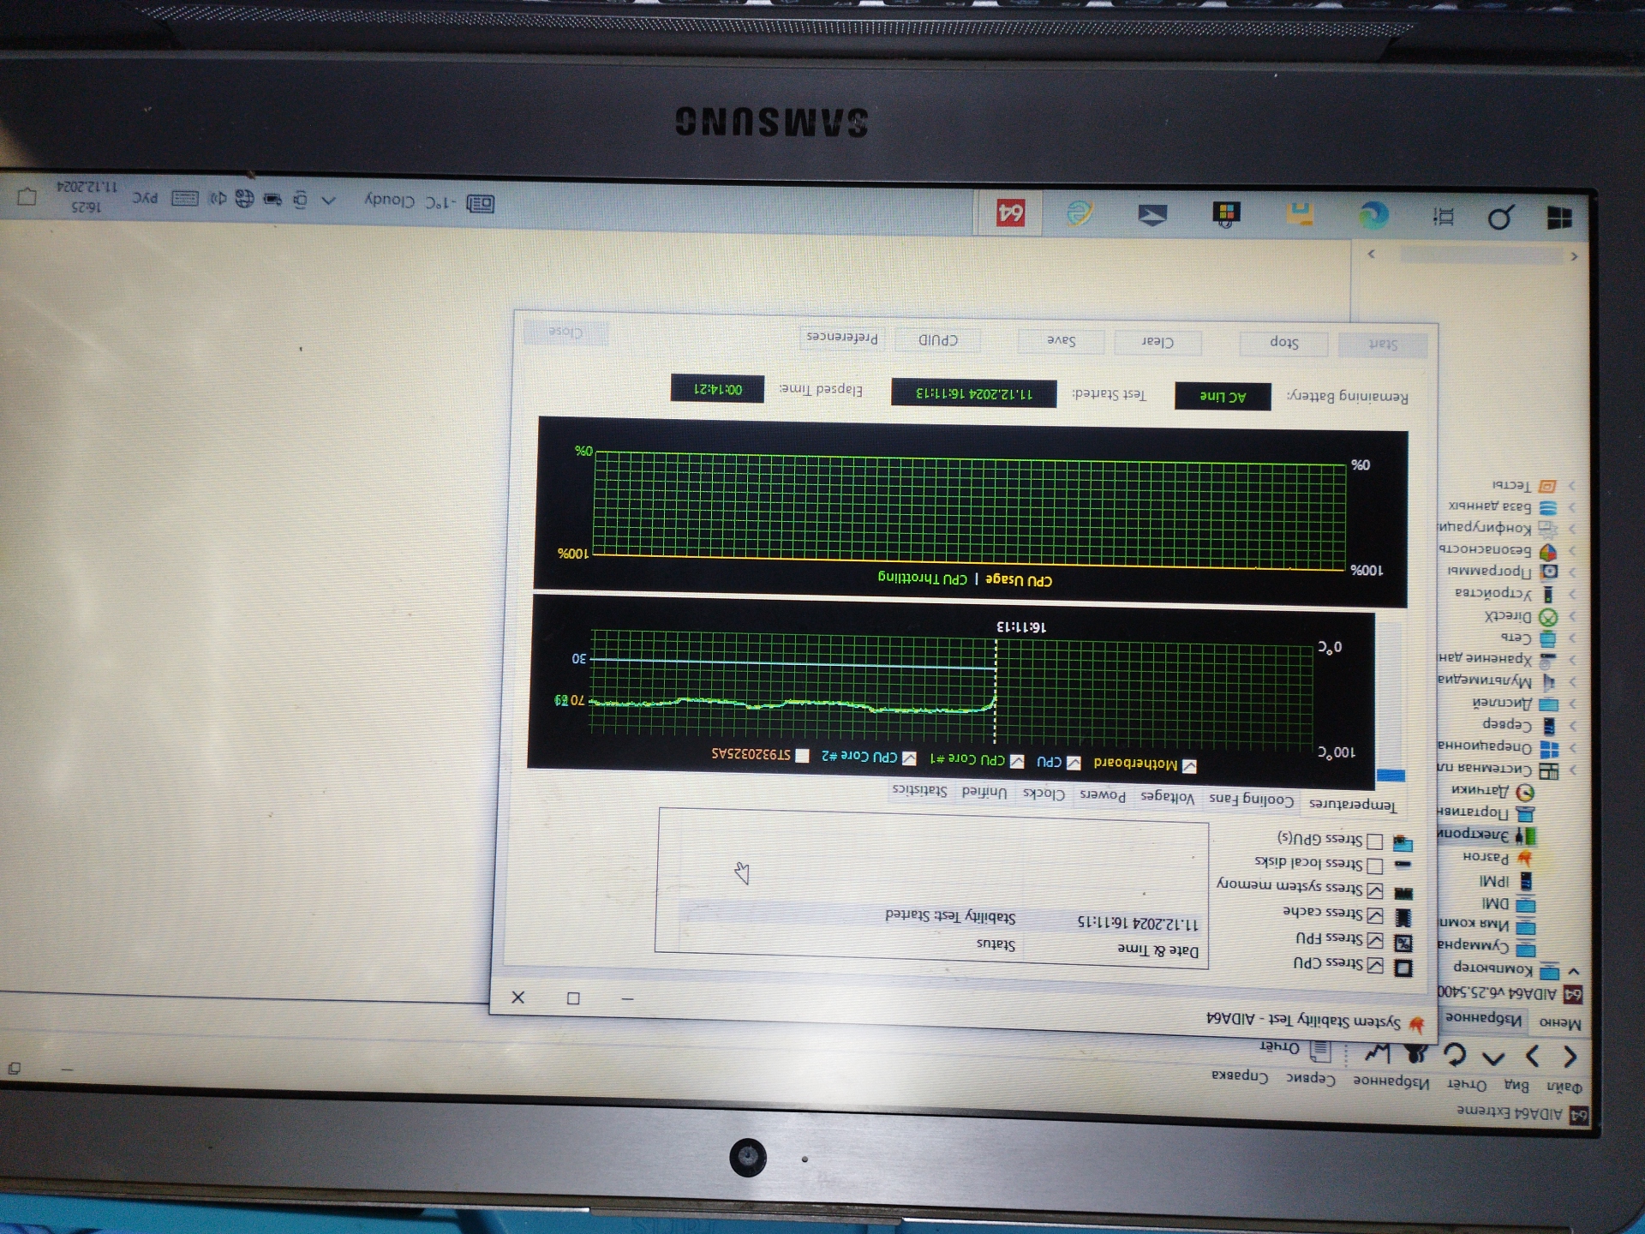Click the blue vertical slider beside temperature graph

pos(1391,776)
